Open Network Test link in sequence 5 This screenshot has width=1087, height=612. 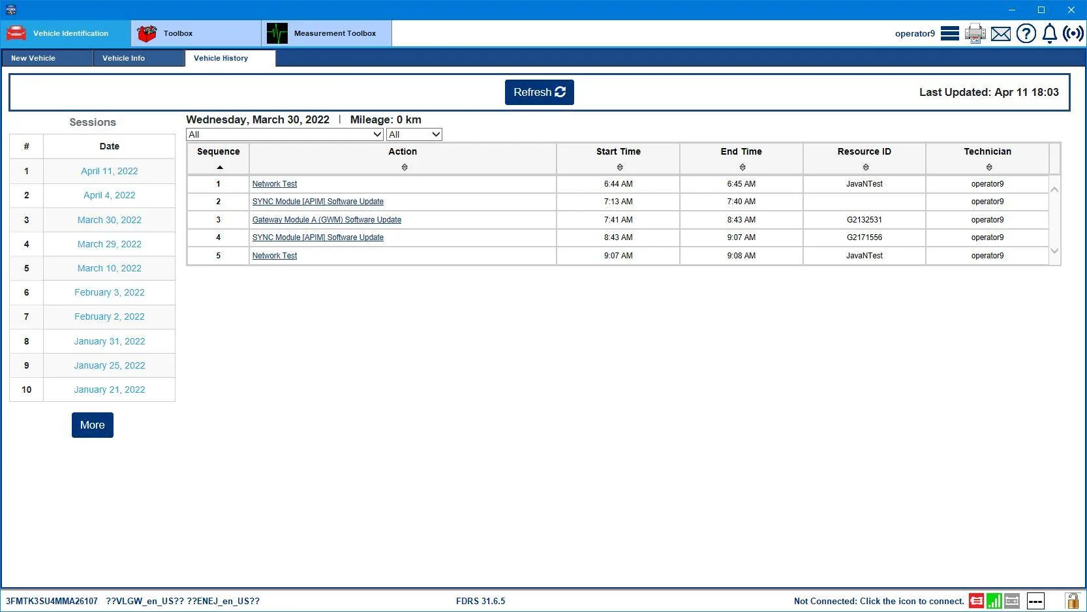[x=275, y=256]
